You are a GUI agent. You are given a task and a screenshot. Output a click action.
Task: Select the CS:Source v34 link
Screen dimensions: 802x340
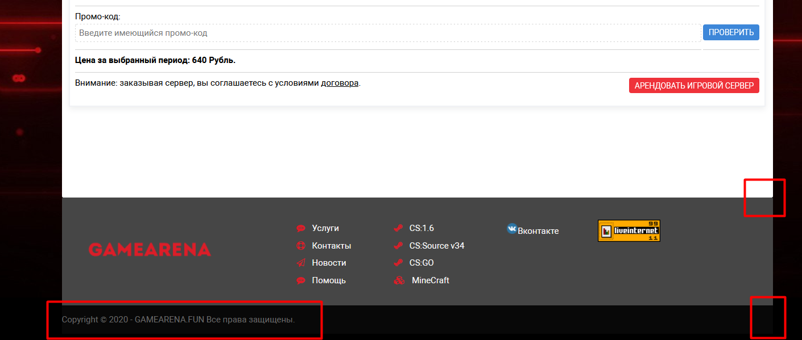pyautogui.click(x=437, y=246)
